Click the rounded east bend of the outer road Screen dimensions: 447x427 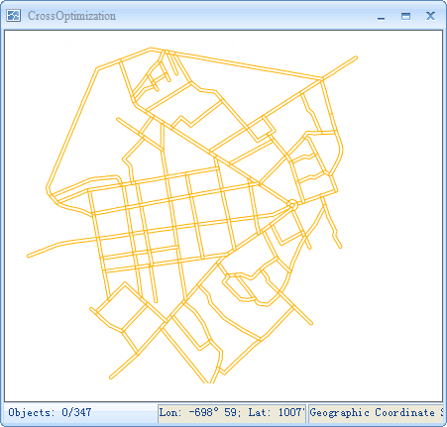341,150
